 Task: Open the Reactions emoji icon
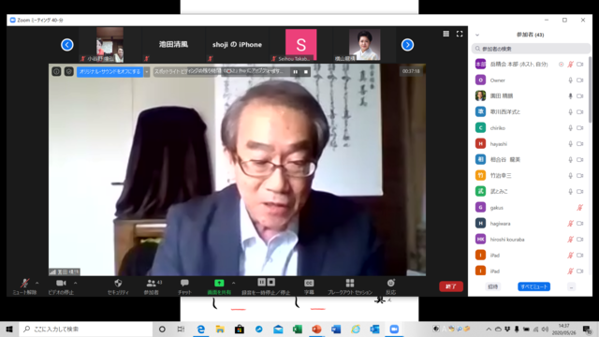pyautogui.click(x=390, y=283)
